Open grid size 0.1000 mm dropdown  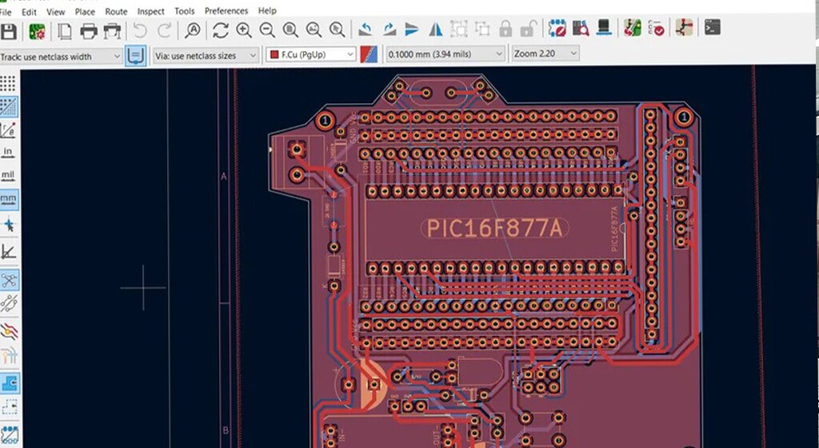(x=445, y=54)
